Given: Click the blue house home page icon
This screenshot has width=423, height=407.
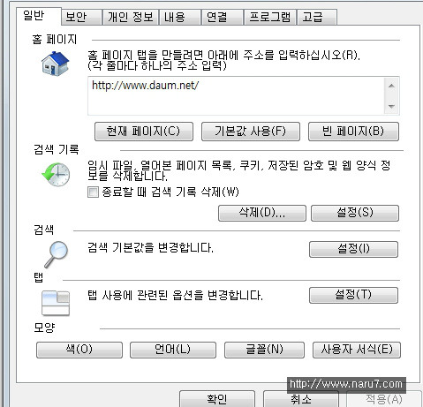Looking at the screenshot, I should point(56,64).
